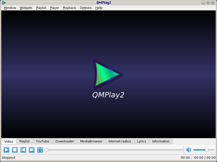The height and width of the screenshot is (162, 217).
Task: Open the Playlist menu in menu bar
Action: pos(41,8)
